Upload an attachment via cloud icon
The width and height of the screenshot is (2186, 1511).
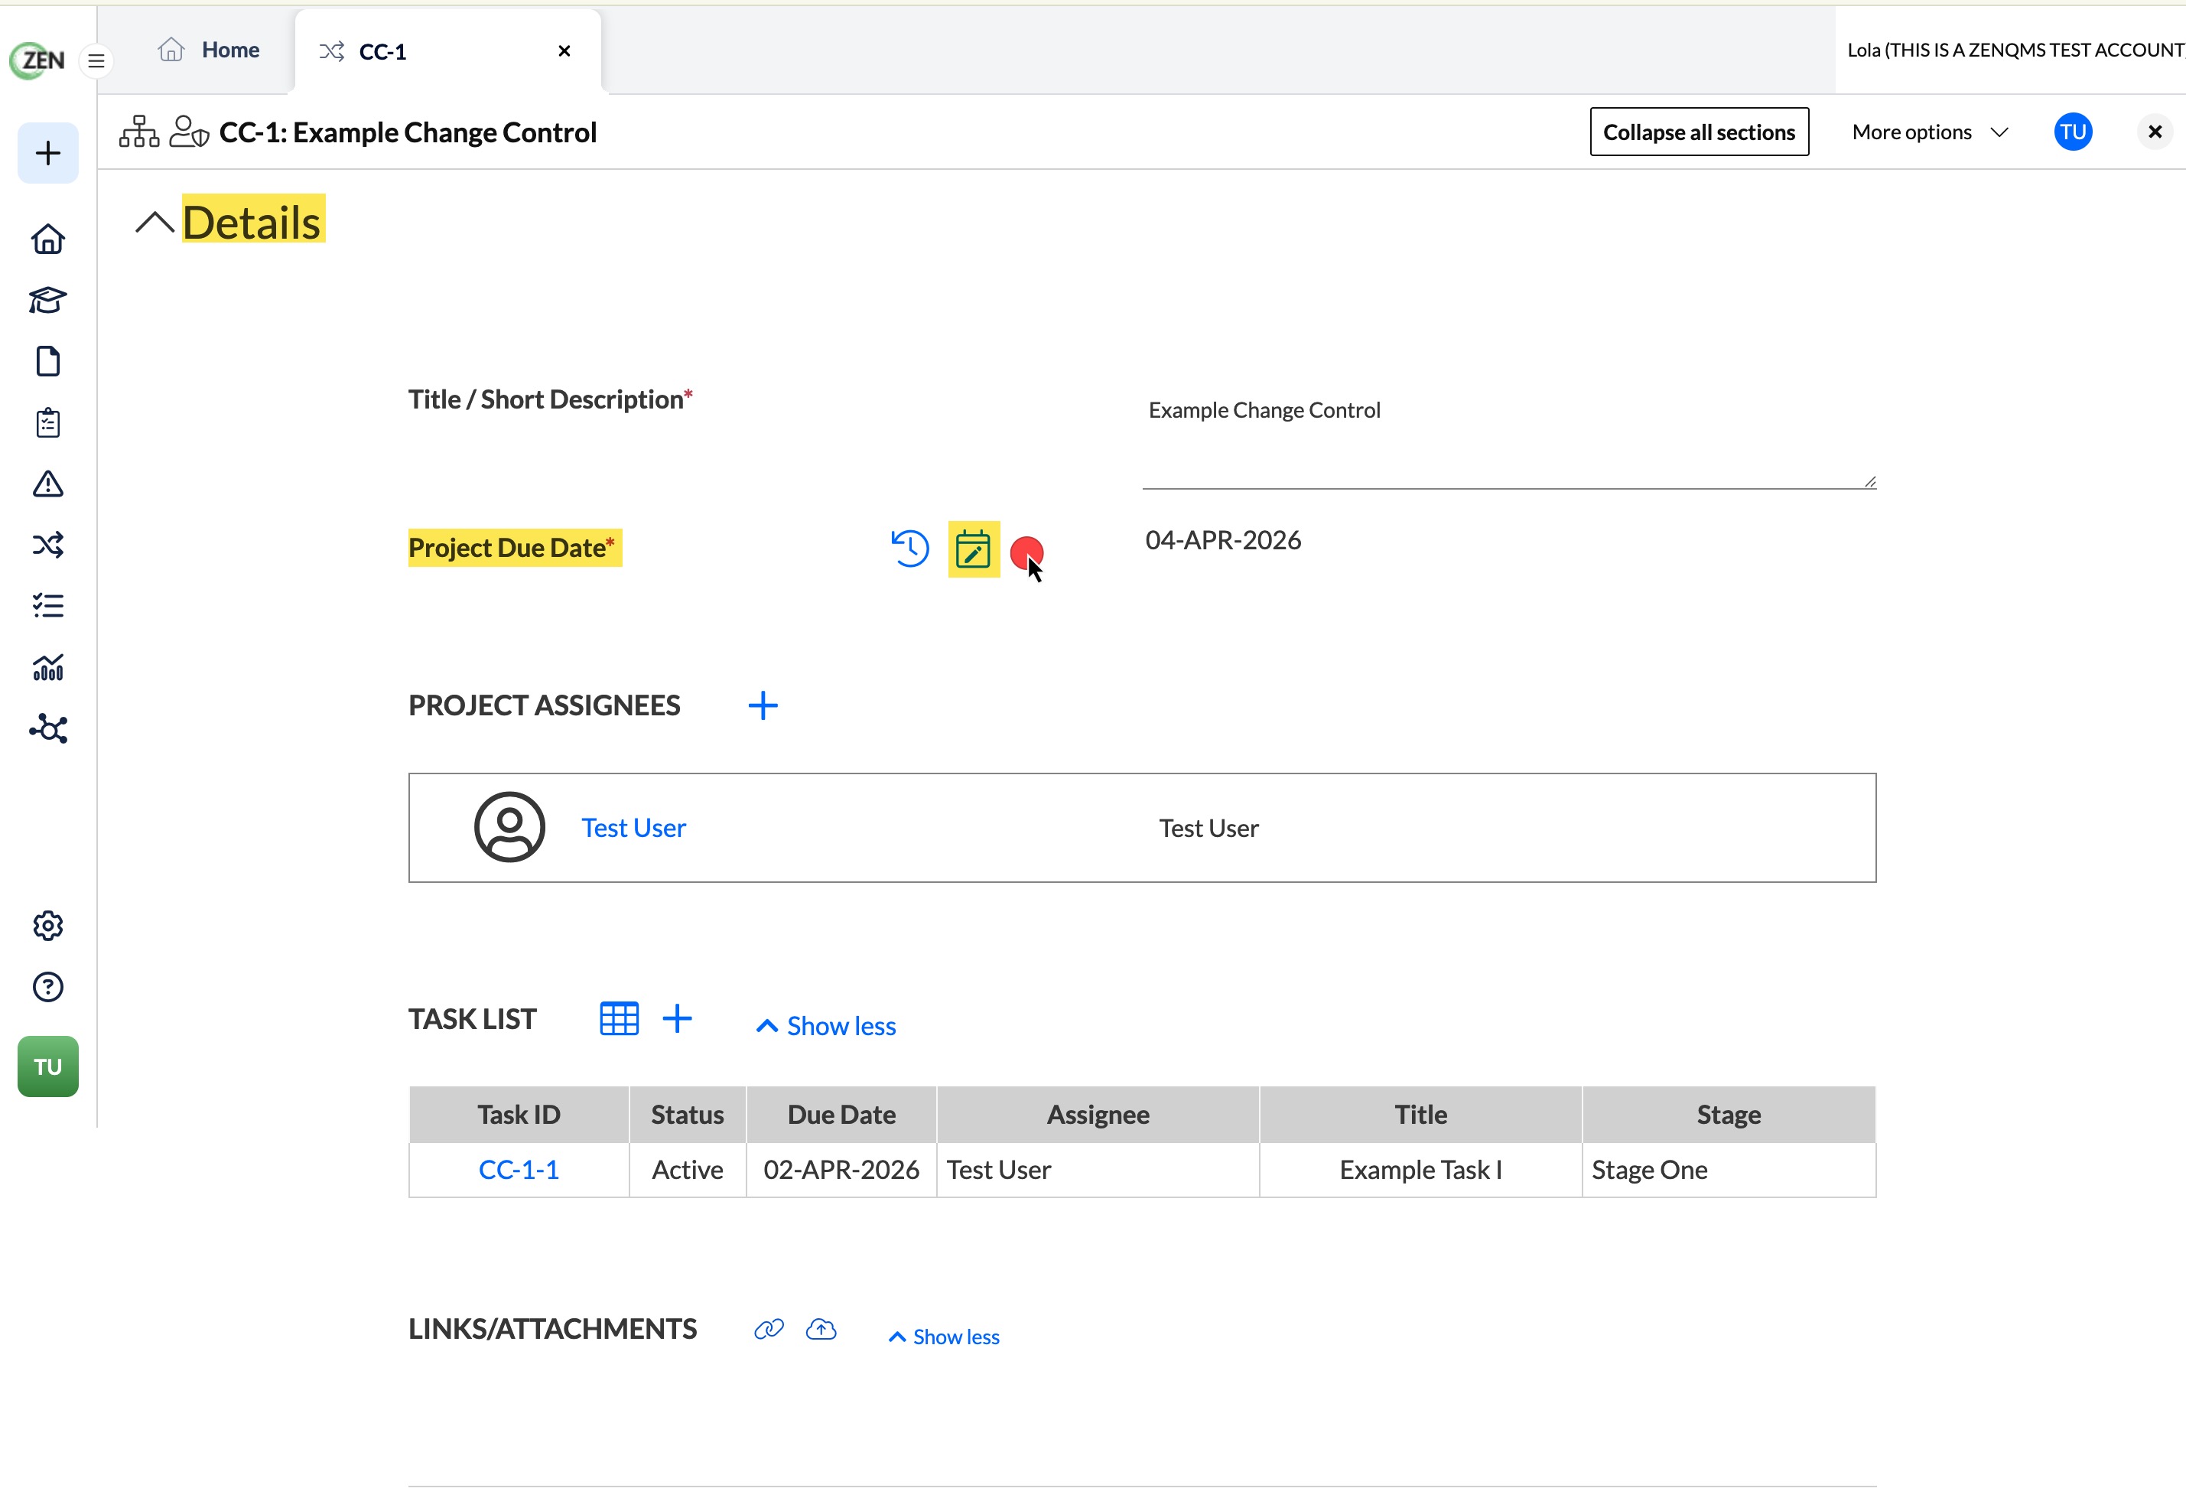(821, 1330)
